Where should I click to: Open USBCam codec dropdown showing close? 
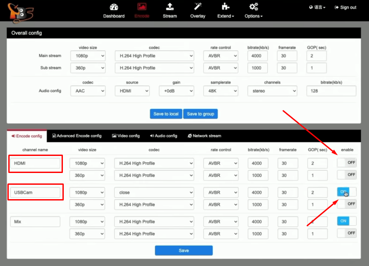154,193
